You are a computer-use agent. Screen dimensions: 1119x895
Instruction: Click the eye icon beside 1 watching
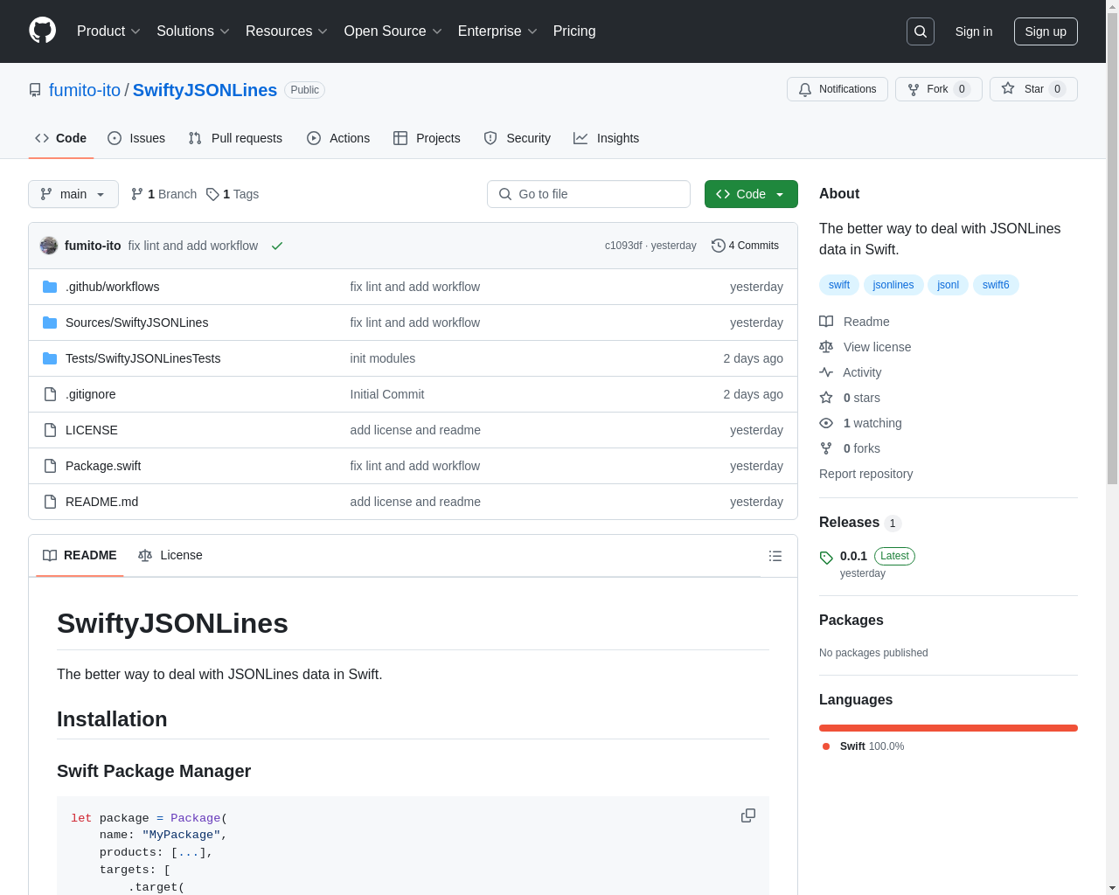click(826, 423)
